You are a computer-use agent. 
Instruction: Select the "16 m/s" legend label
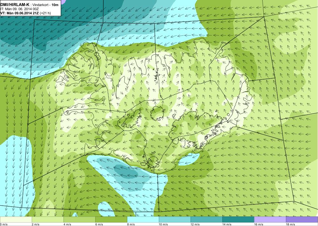tap(259, 224)
